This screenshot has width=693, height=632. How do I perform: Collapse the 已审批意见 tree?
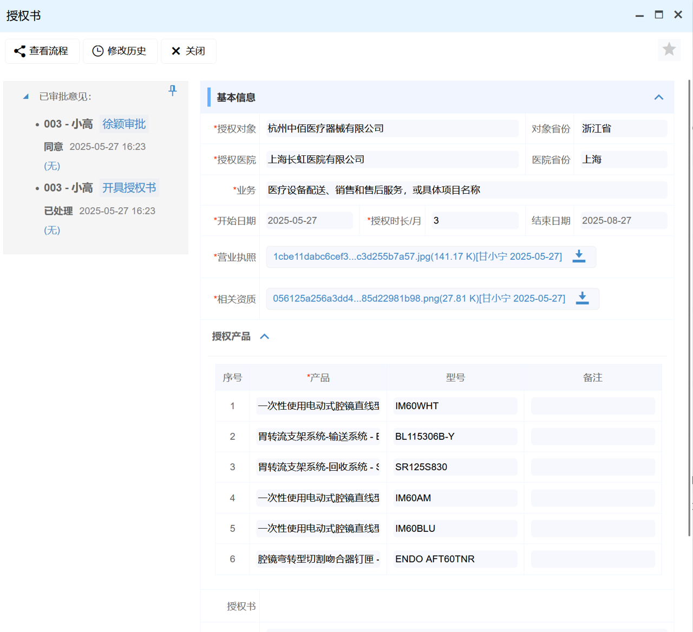coord(25,97)
